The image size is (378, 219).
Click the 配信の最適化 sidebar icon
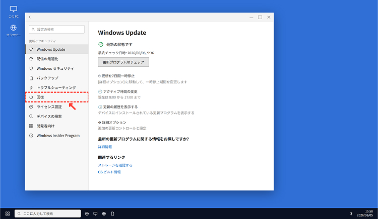[31, 59]
